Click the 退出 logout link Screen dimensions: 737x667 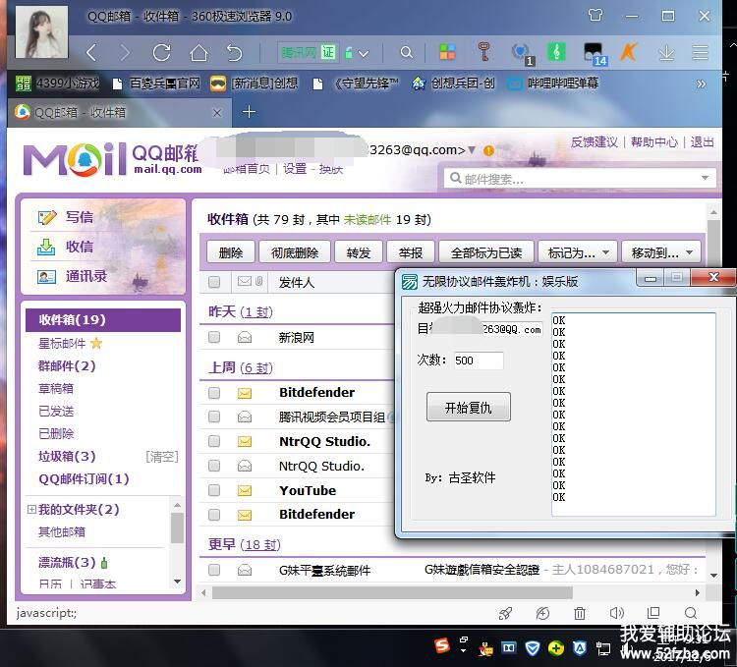pos(703,142)
